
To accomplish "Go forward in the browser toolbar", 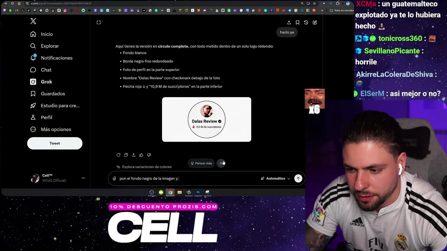I will click(x=6, y=3).
